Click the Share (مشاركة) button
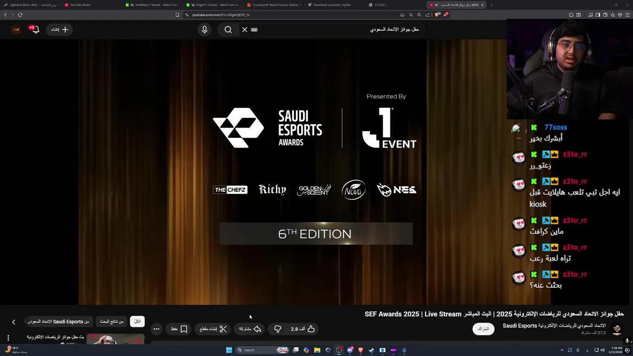This screenshot has height=356, width=633. click(x=250, y=329)
